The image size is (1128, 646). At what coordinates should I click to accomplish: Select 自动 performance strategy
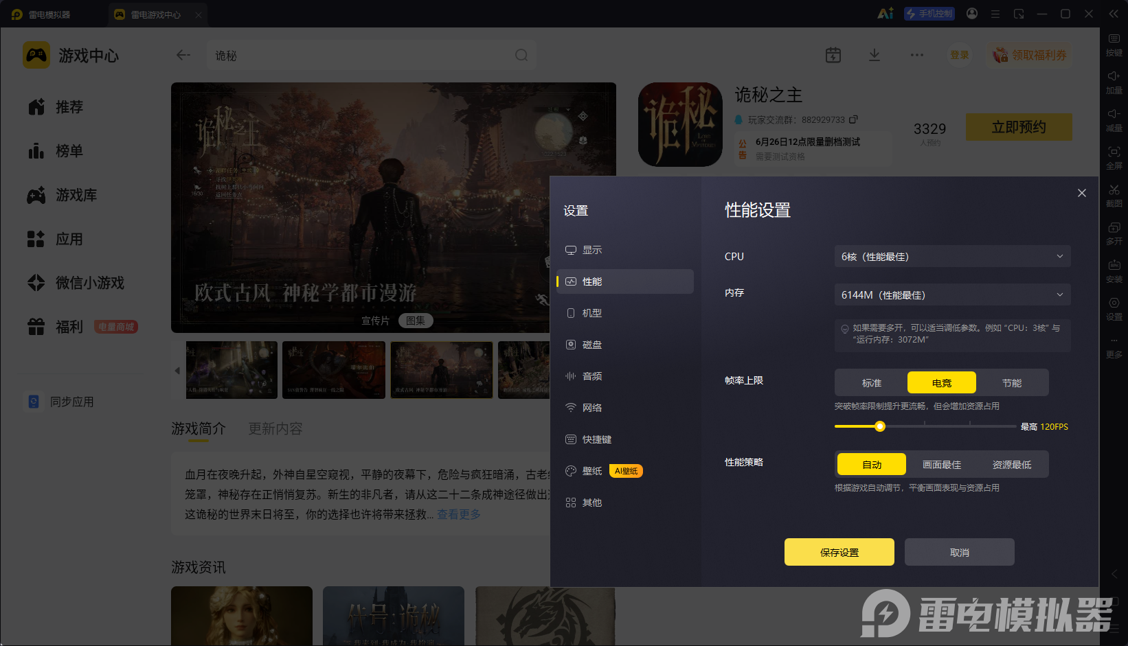click(x=872, y=465)
